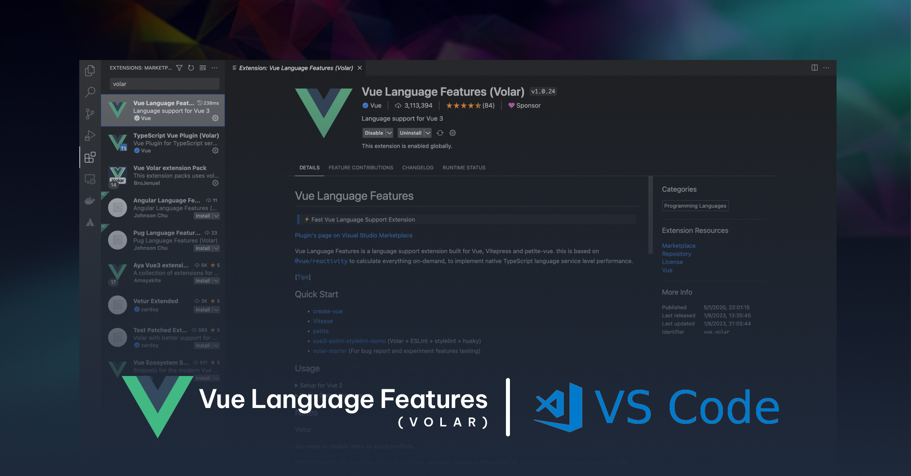
Task: Click the Extensions Marketplace icon in sidebar
Action: tap(90, 157)
